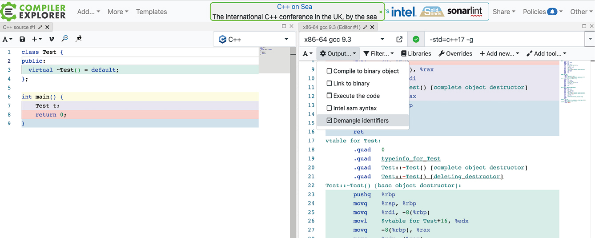Click the Overrides button
Image resolution: width=595 pixels, height=238 pixels.
455,53
